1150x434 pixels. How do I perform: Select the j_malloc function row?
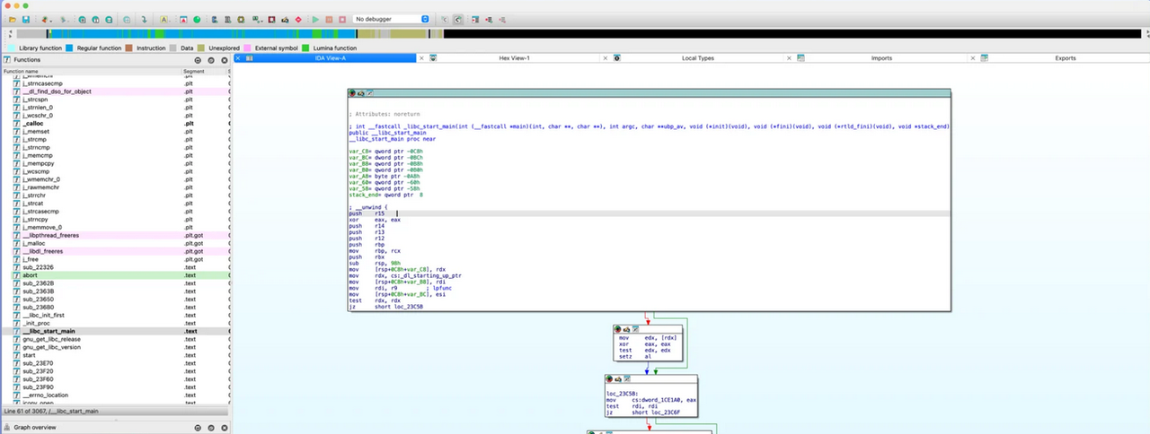[x=115, y=243]
